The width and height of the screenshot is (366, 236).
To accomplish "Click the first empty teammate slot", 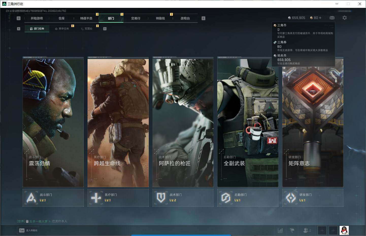I will 322,230.
